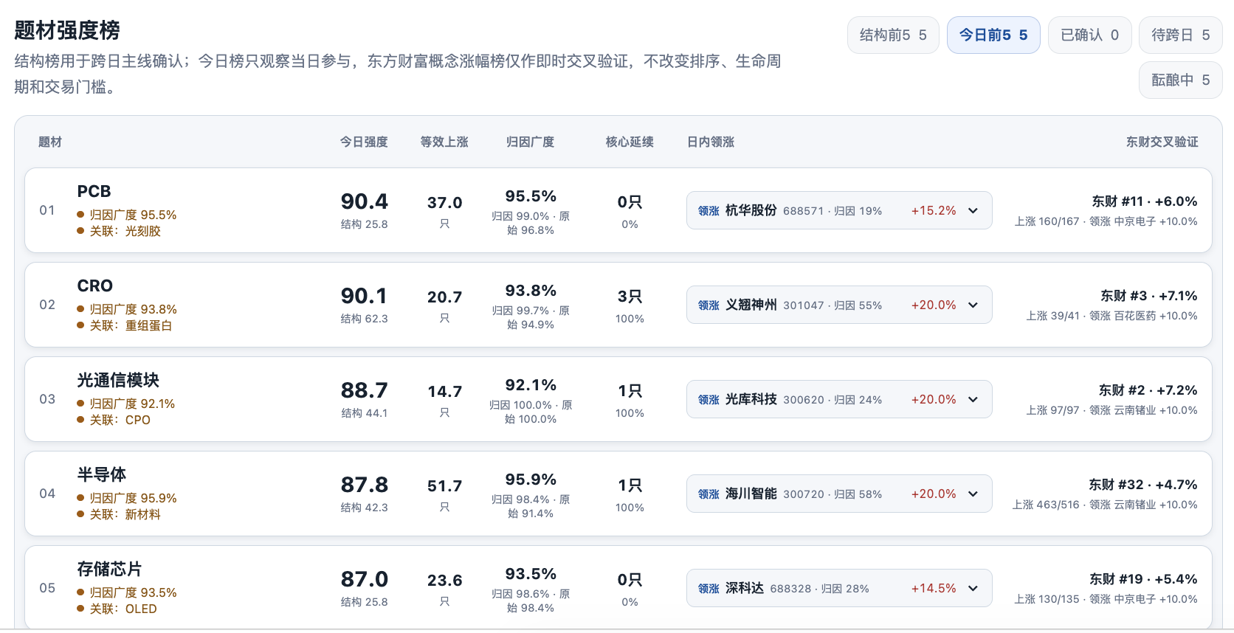
Task: Open the 待跨日 filter tab
Action: point(1180,35)
